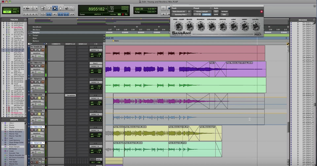Viewport: 317px width, 166px height.
Task: Click the SAFE button on the plugin
Action: 216,14
